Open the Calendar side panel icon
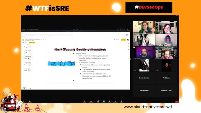201x113 pixels. (x=128, y=43)
